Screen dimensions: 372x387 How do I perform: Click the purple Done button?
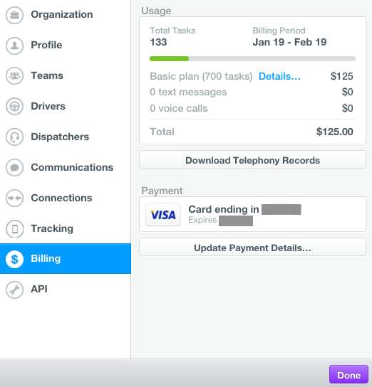pos(348,374)
